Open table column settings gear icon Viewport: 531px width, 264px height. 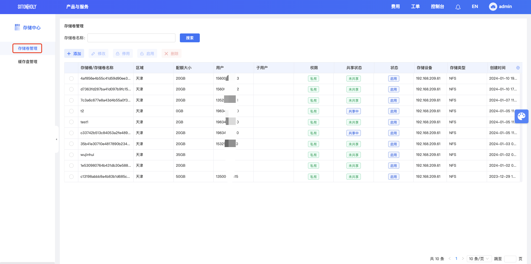(x=518, y=68)
